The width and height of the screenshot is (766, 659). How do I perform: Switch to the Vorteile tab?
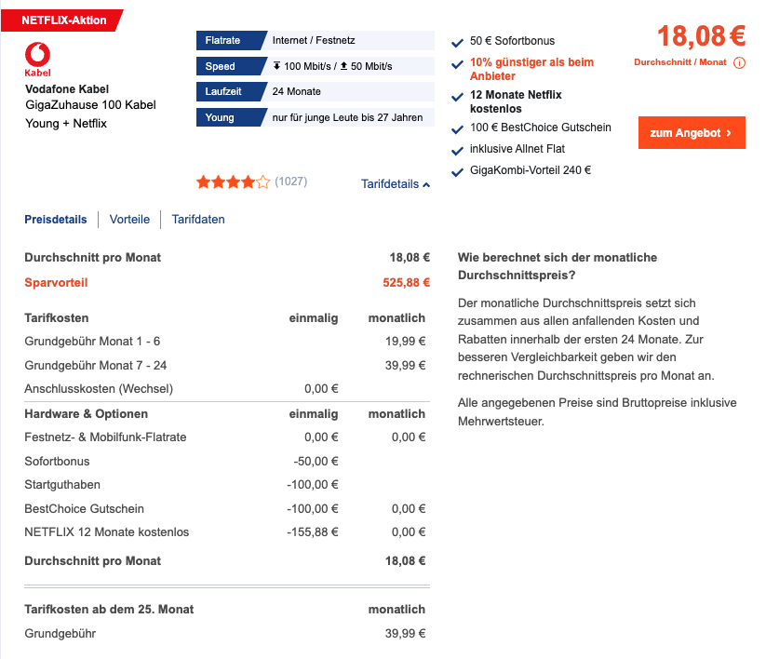coord(129,220)
